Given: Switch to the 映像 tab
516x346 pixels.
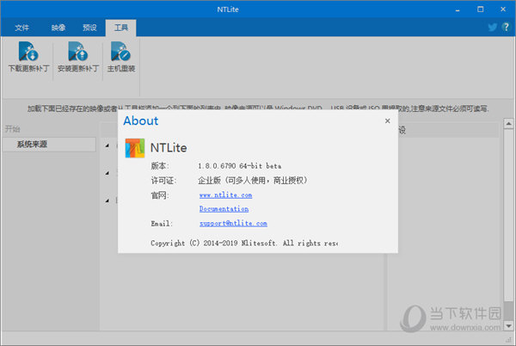Looking at the screenshot, I should tap(58, 28).
